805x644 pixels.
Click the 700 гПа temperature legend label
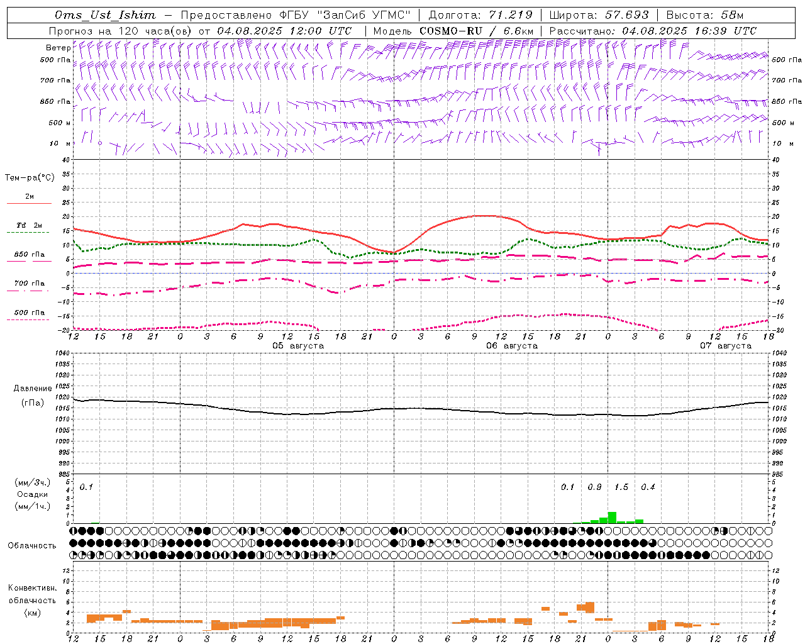pyautogui.click(x=30, y=283)
